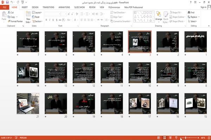
Task: Click the Increase Font Size icon
Action: point(69,14)
